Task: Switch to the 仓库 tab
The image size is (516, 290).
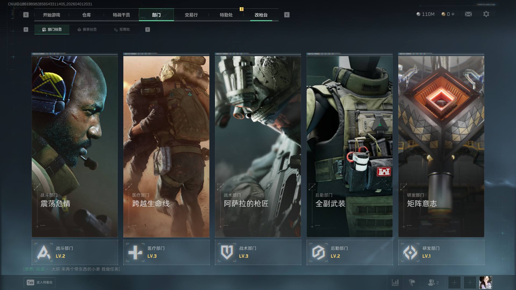Action: [x=87, y=15]
